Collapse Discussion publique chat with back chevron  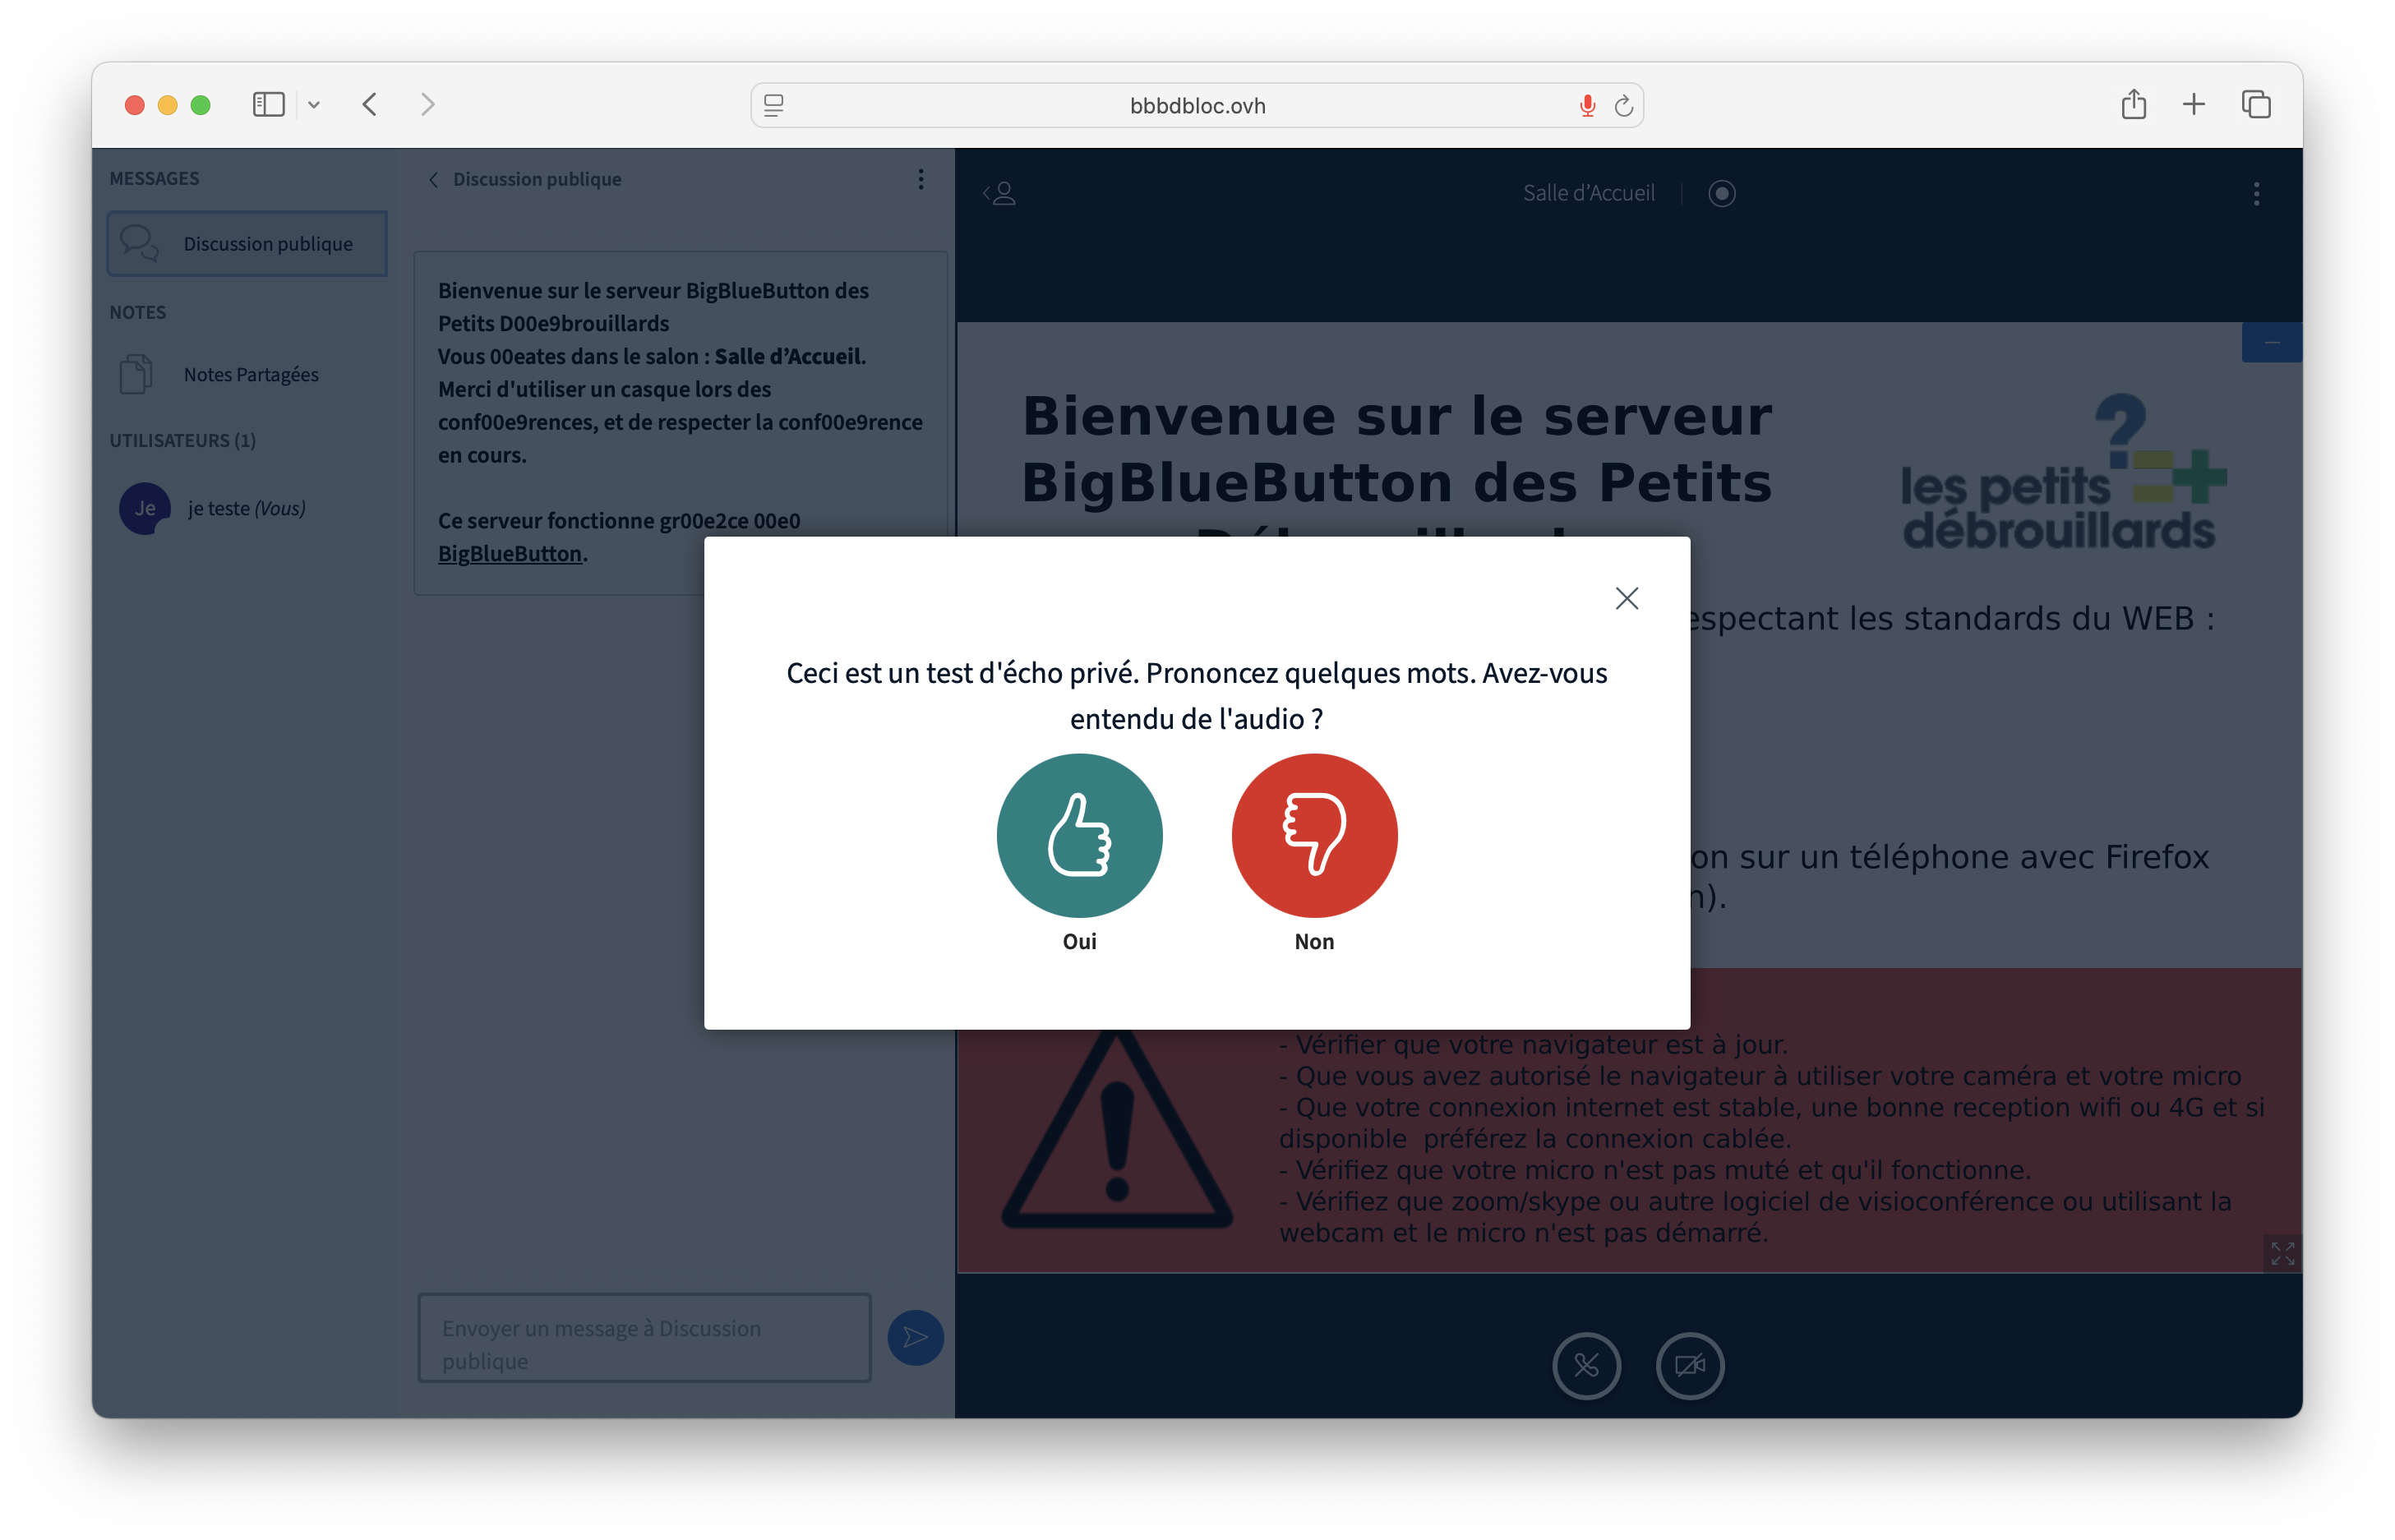tap(434, 180)
